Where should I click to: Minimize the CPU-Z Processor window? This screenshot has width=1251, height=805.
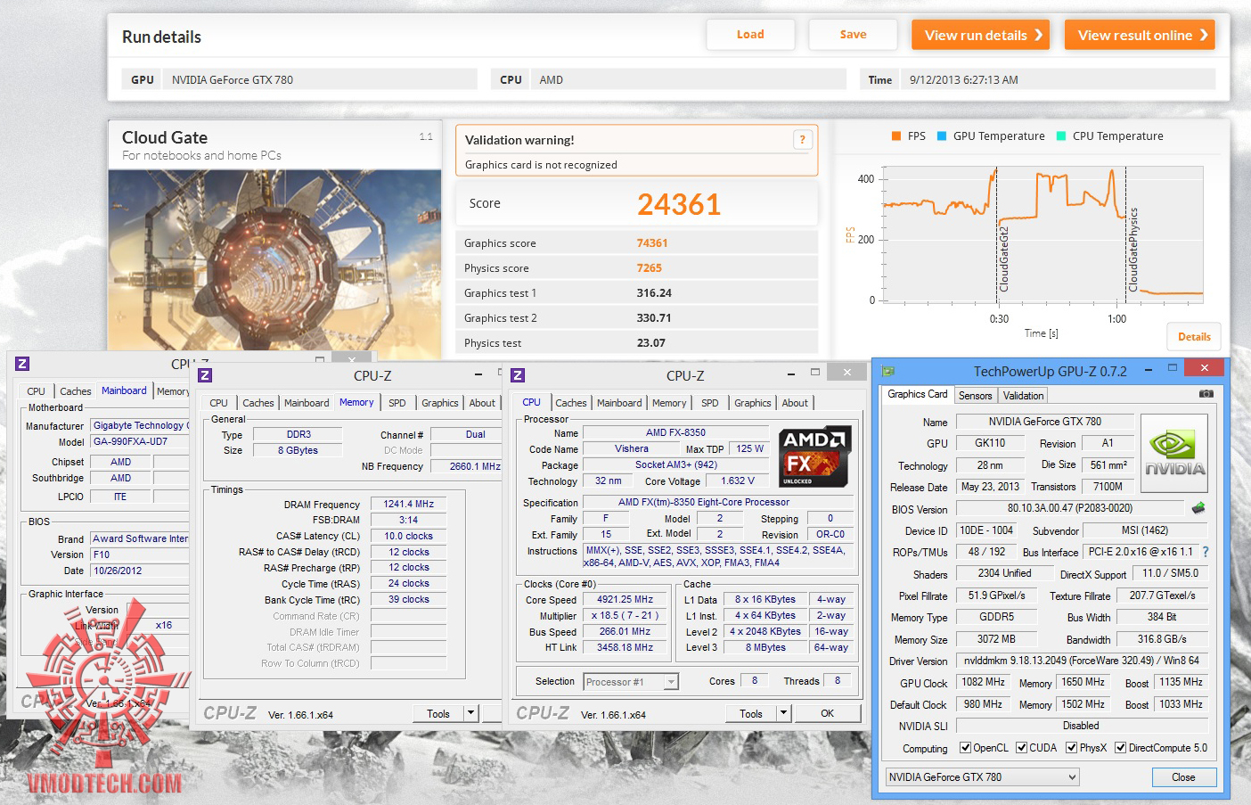(x=791, y=374)
